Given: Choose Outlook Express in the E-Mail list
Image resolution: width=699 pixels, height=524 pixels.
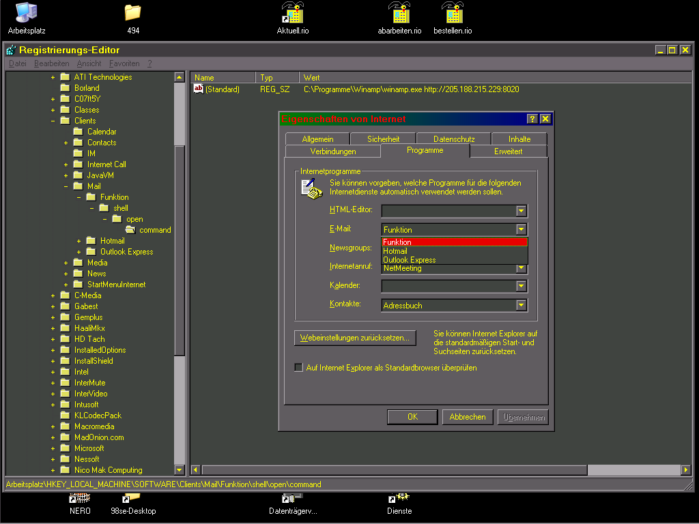Looking at the screenshot, I should point(410,260).
